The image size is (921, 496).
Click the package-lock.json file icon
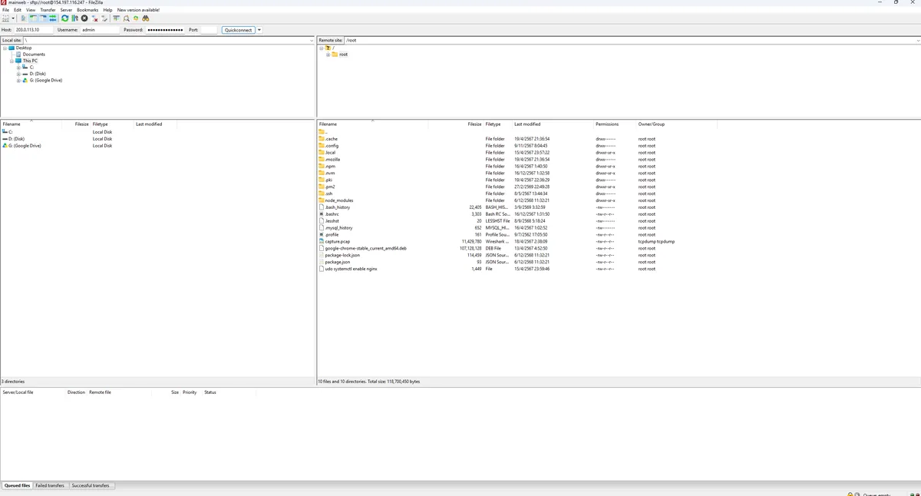[322, 255]
